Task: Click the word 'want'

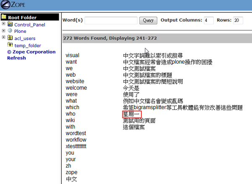Action: 71,62
